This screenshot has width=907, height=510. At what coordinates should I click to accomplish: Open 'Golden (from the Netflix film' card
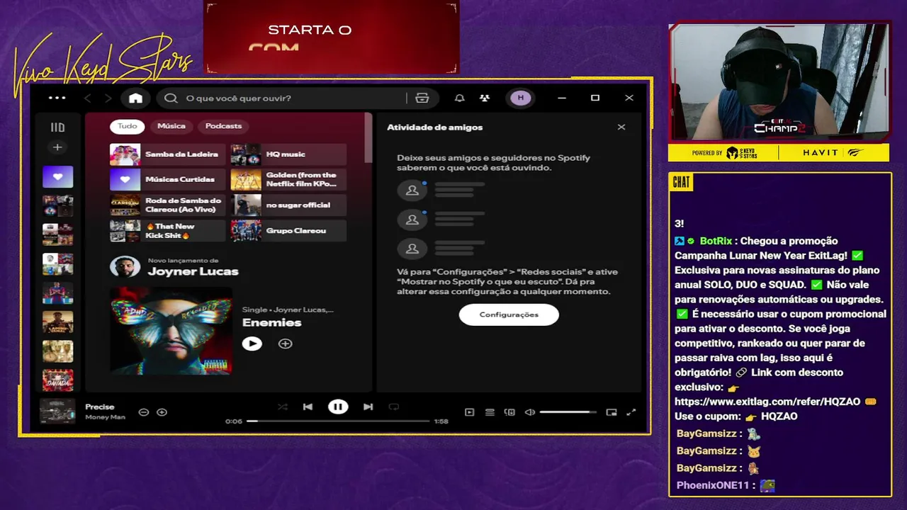coord(288,180)
